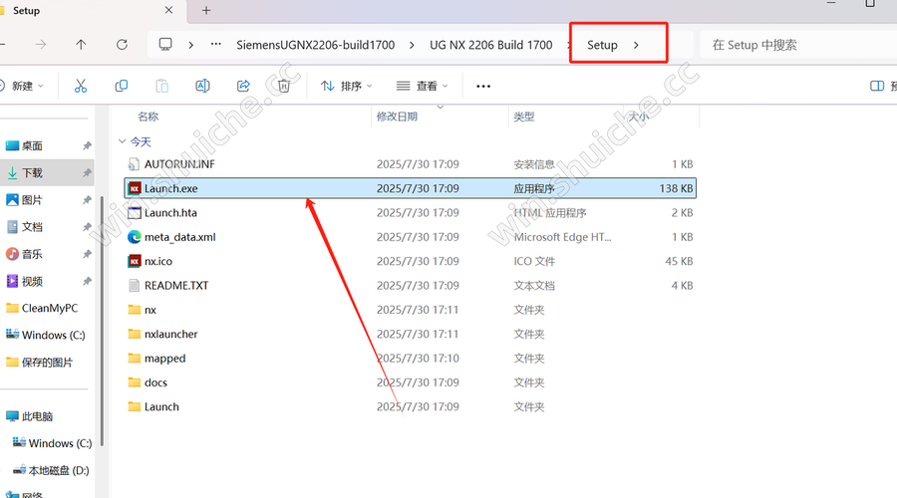
Task: Select the mapped folder name
Action: coord(164,359)
